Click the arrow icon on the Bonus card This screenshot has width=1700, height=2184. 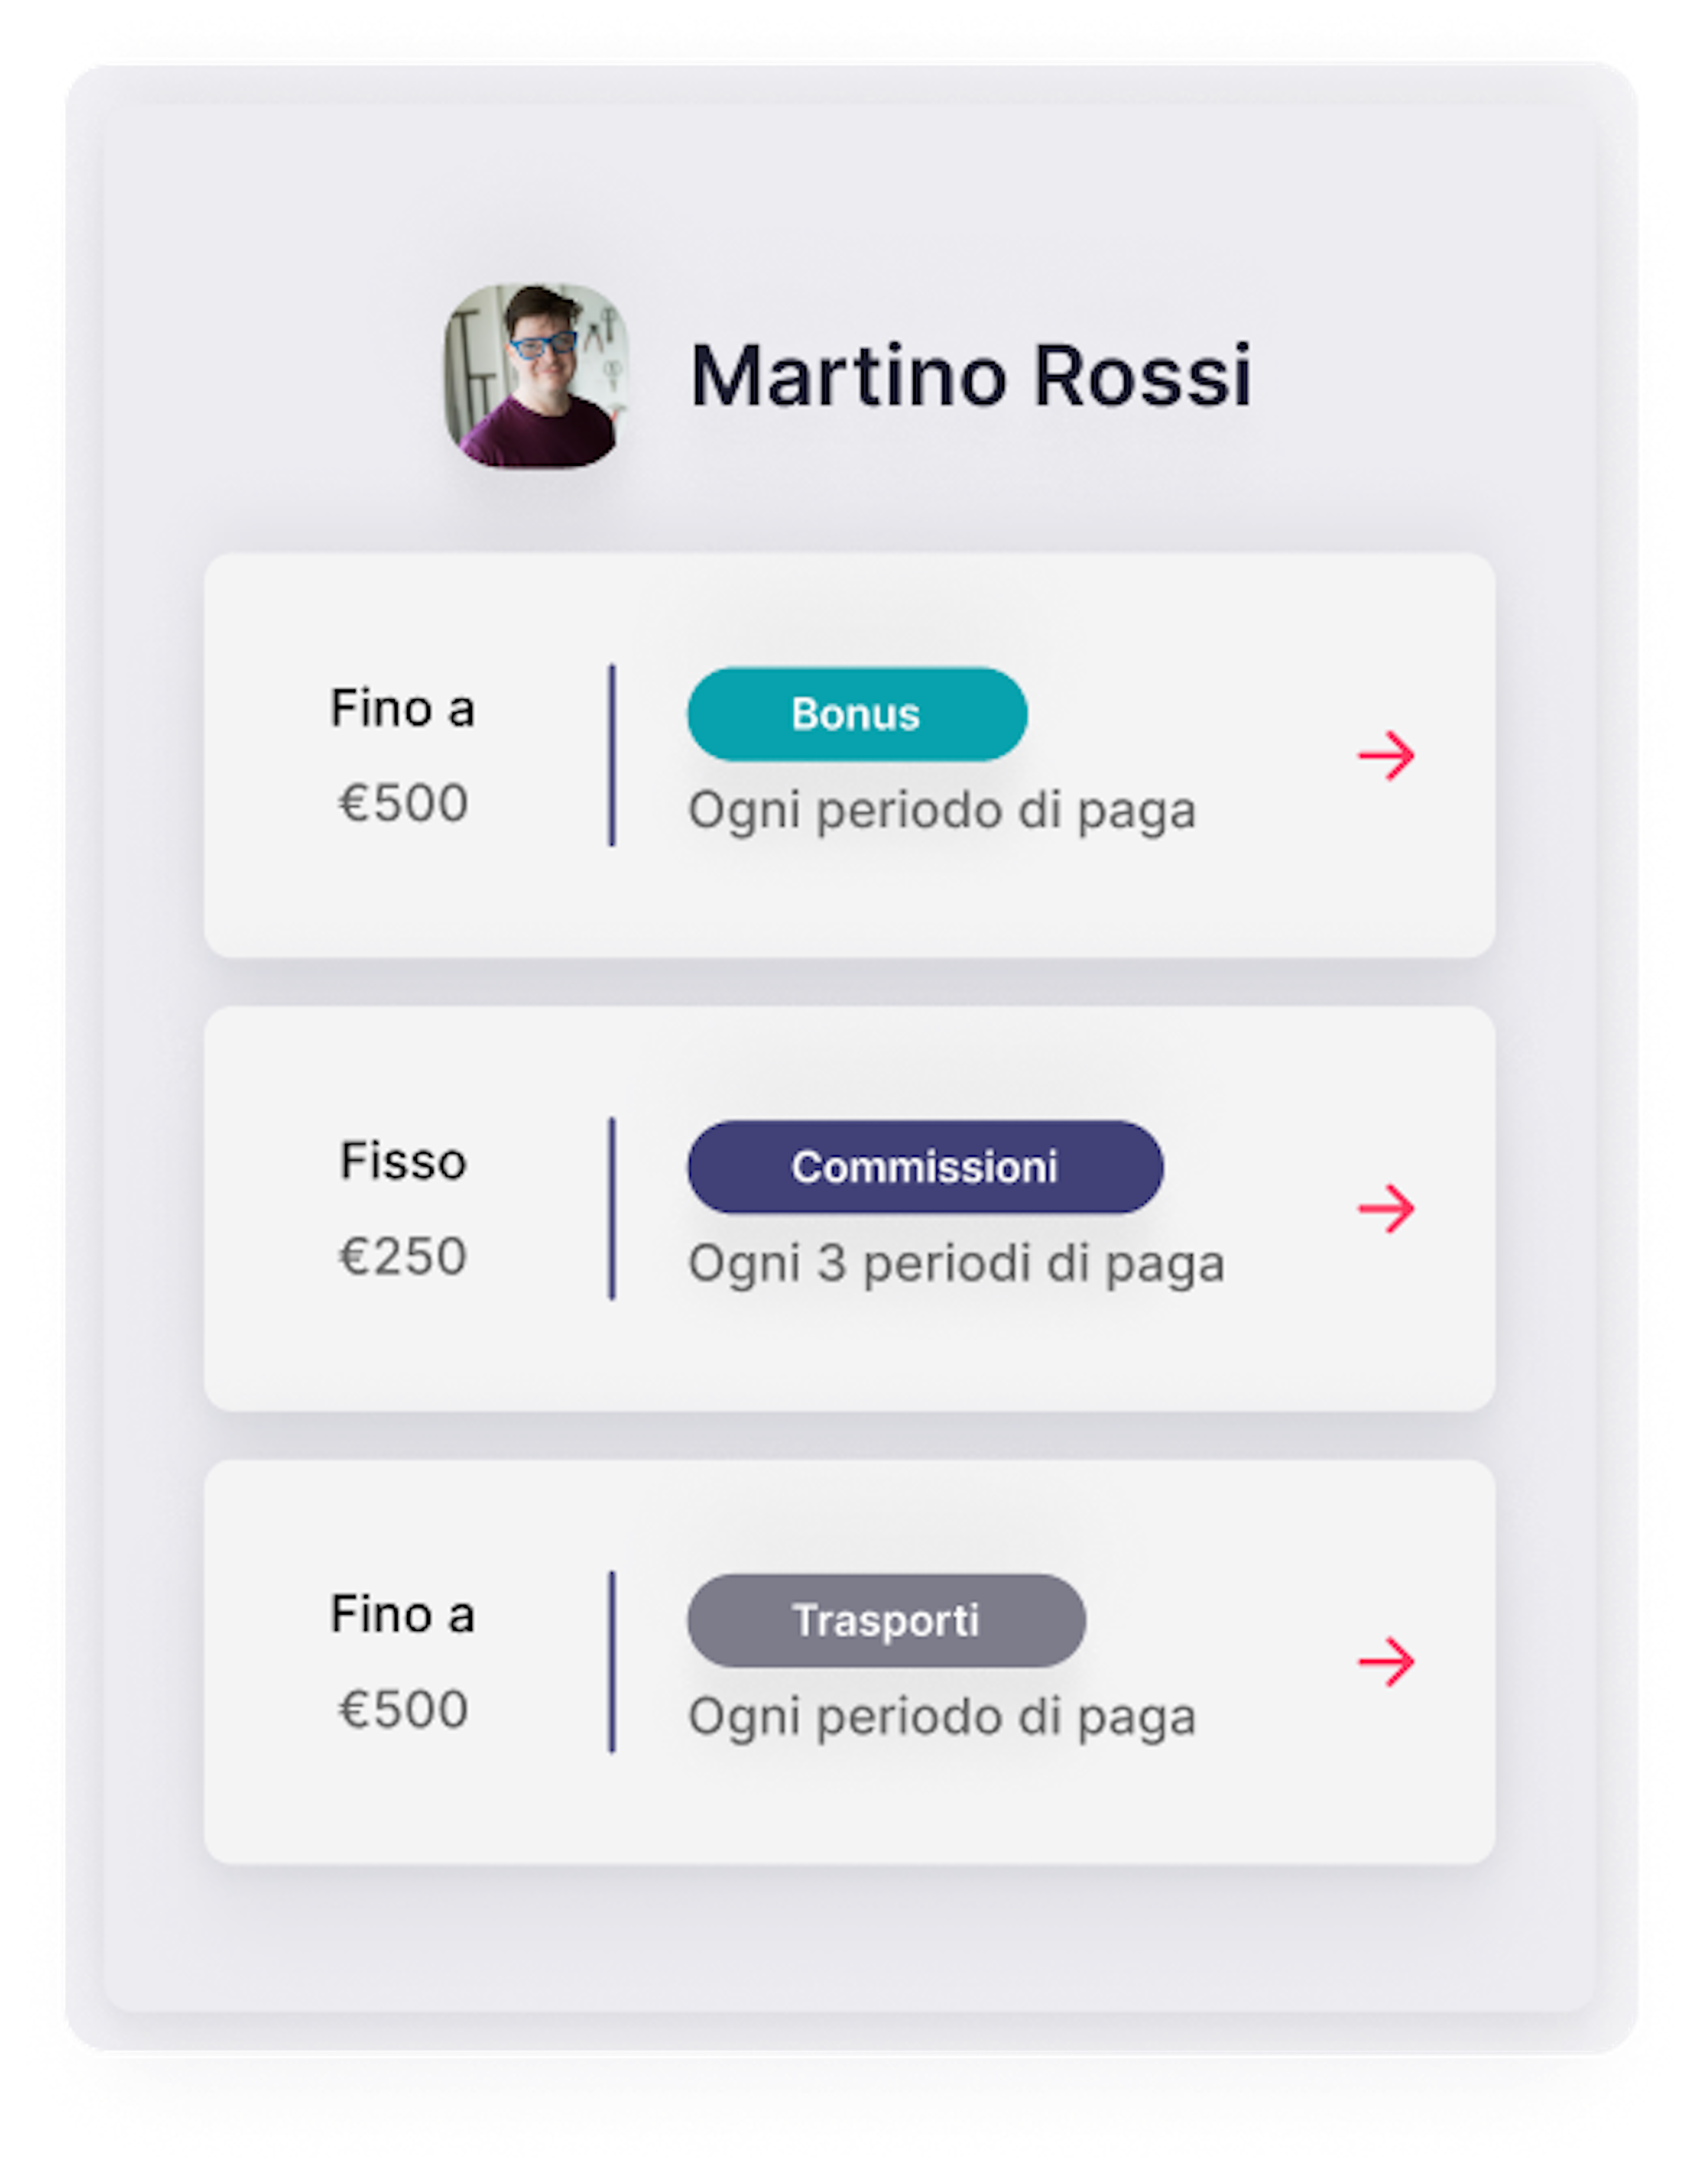pyautogui.click(x=1386, y=755)
